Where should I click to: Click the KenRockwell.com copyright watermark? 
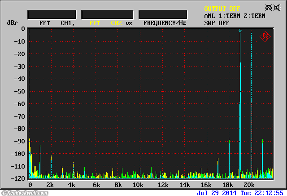click(x=24, y=193)
